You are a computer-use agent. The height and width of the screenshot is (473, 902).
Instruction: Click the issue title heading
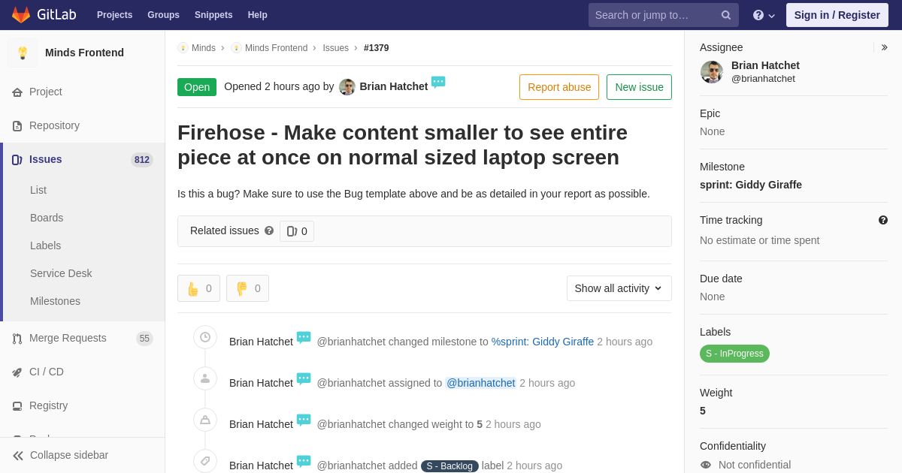click(x=403, y=145)
